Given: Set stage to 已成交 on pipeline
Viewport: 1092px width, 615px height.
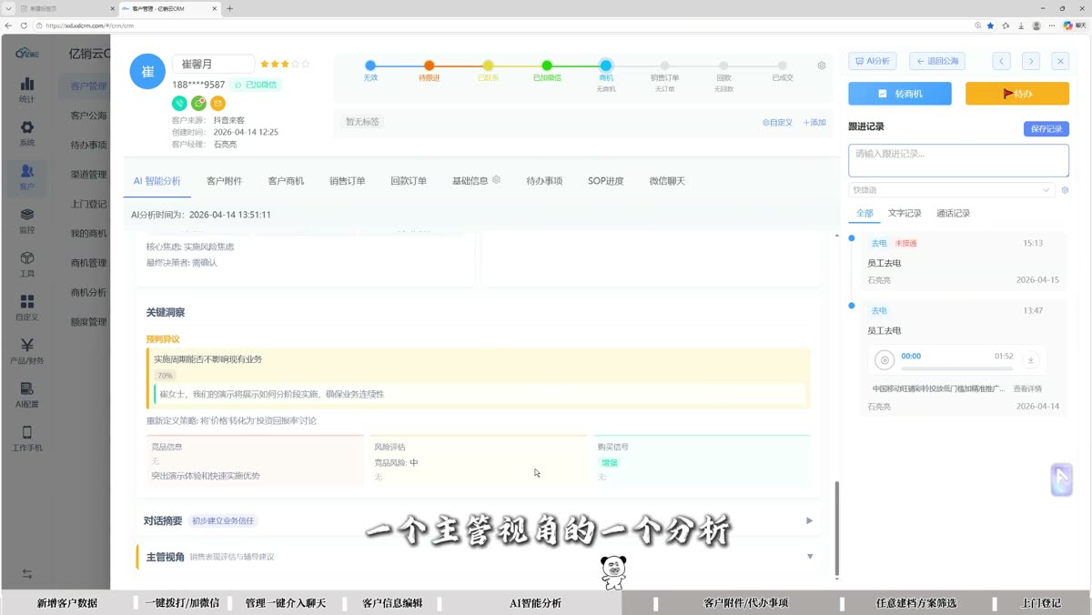Looking at the screenshot, I should 783,66.
